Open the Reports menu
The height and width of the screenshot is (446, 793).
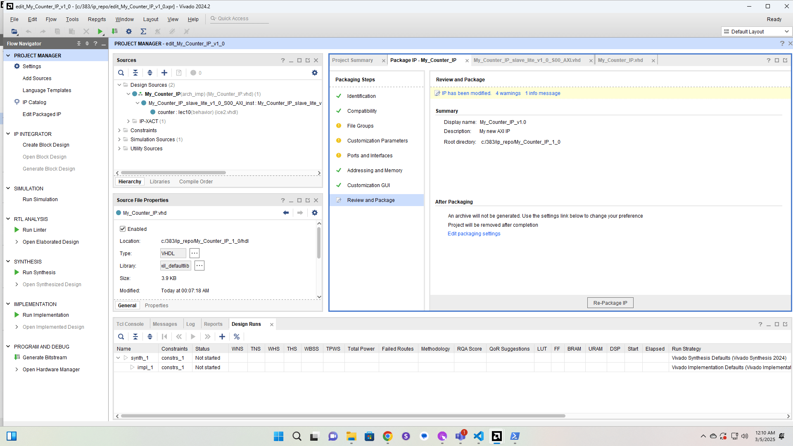pos(97,19)
